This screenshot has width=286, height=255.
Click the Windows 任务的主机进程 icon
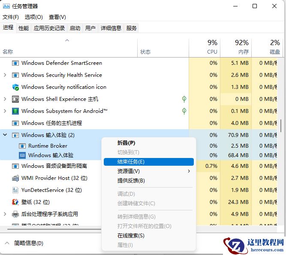click(15, 123)
